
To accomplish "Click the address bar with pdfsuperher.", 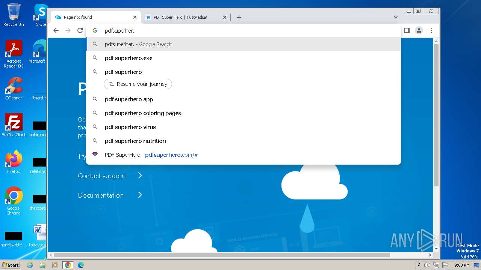I will (x=244, y=31).
